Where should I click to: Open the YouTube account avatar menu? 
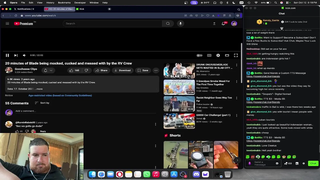[234, 23]
